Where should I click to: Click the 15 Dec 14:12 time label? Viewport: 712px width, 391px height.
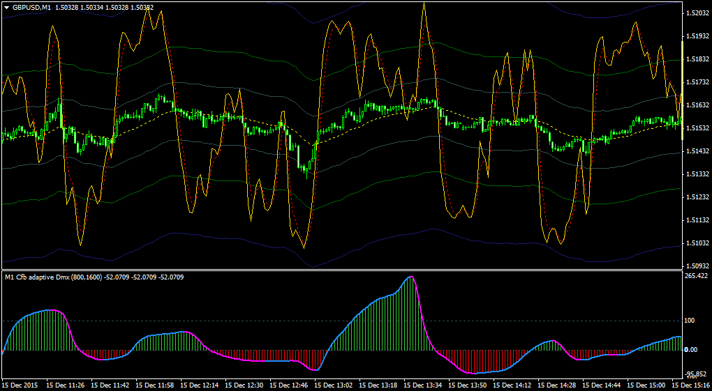pyautogui.click(x=513, y=385)
